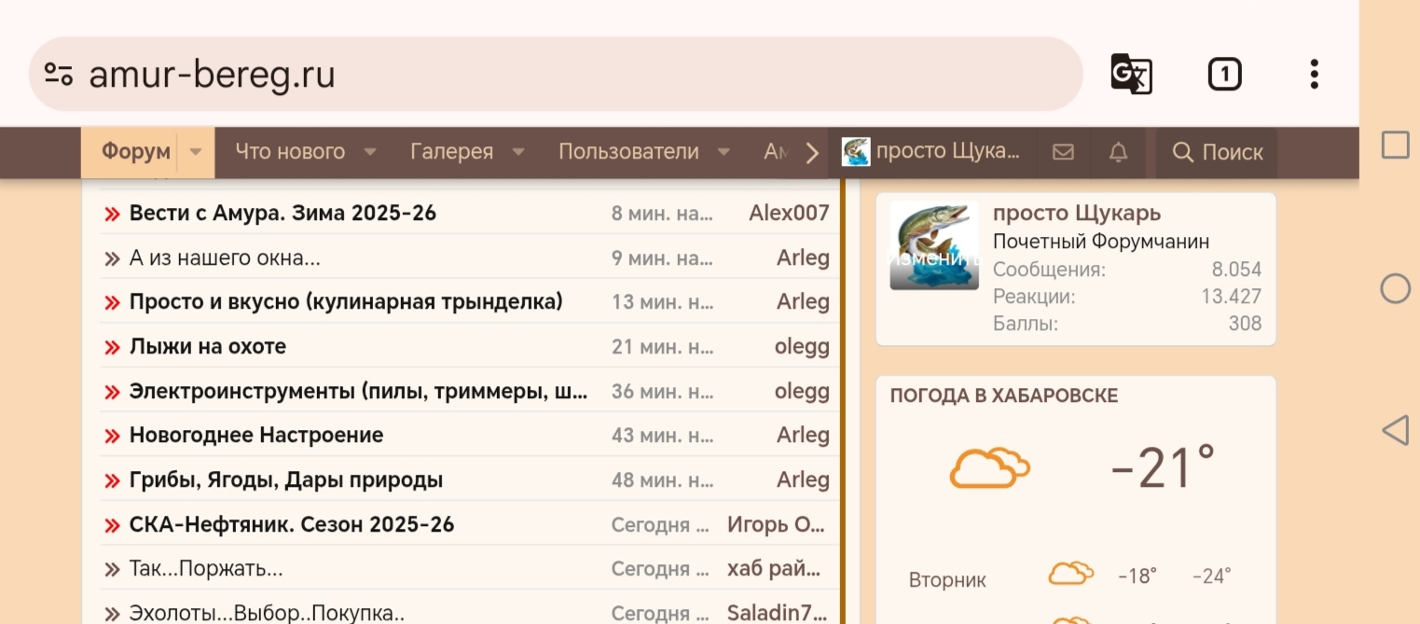The image size is (1420, 624).
Task: Expand the Форум dropdown arrow
Action: click(x=195, y=152)
